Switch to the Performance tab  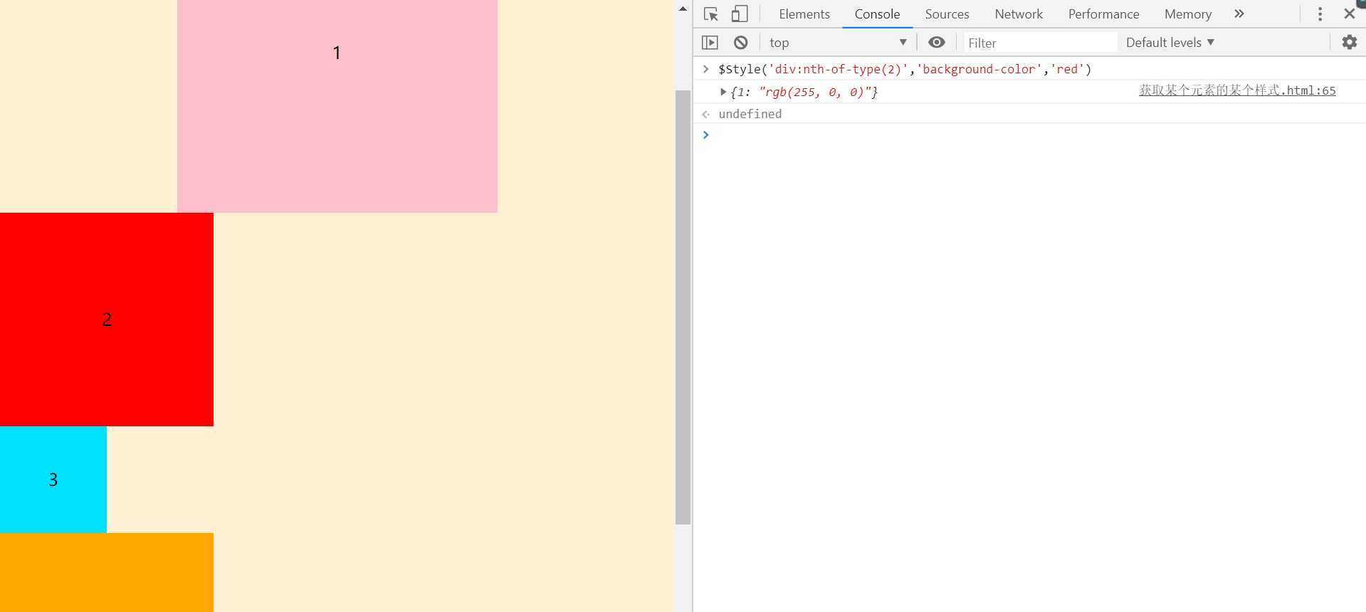click(1103, 14)
